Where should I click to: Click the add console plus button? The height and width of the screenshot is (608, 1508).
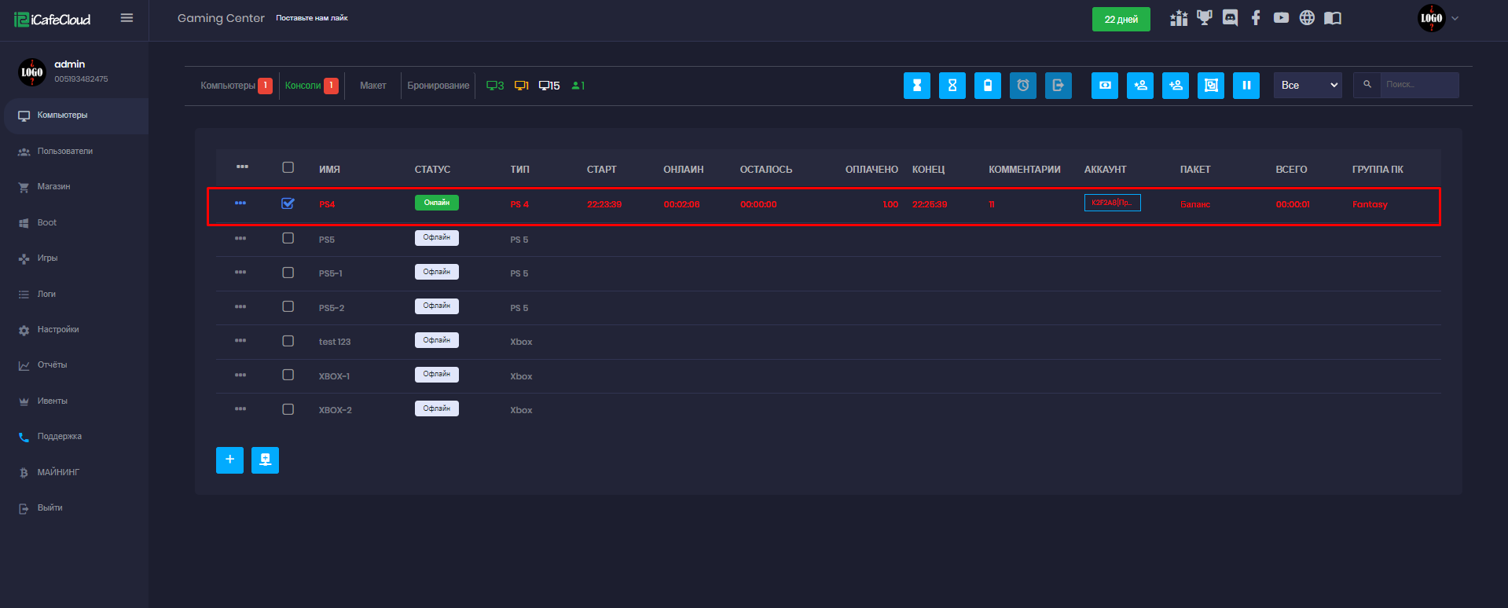(x=229, y=460)
